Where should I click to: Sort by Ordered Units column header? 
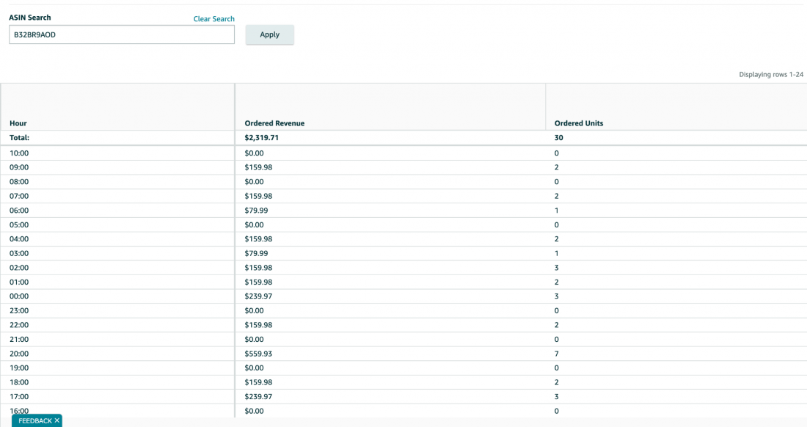point(579,123)
